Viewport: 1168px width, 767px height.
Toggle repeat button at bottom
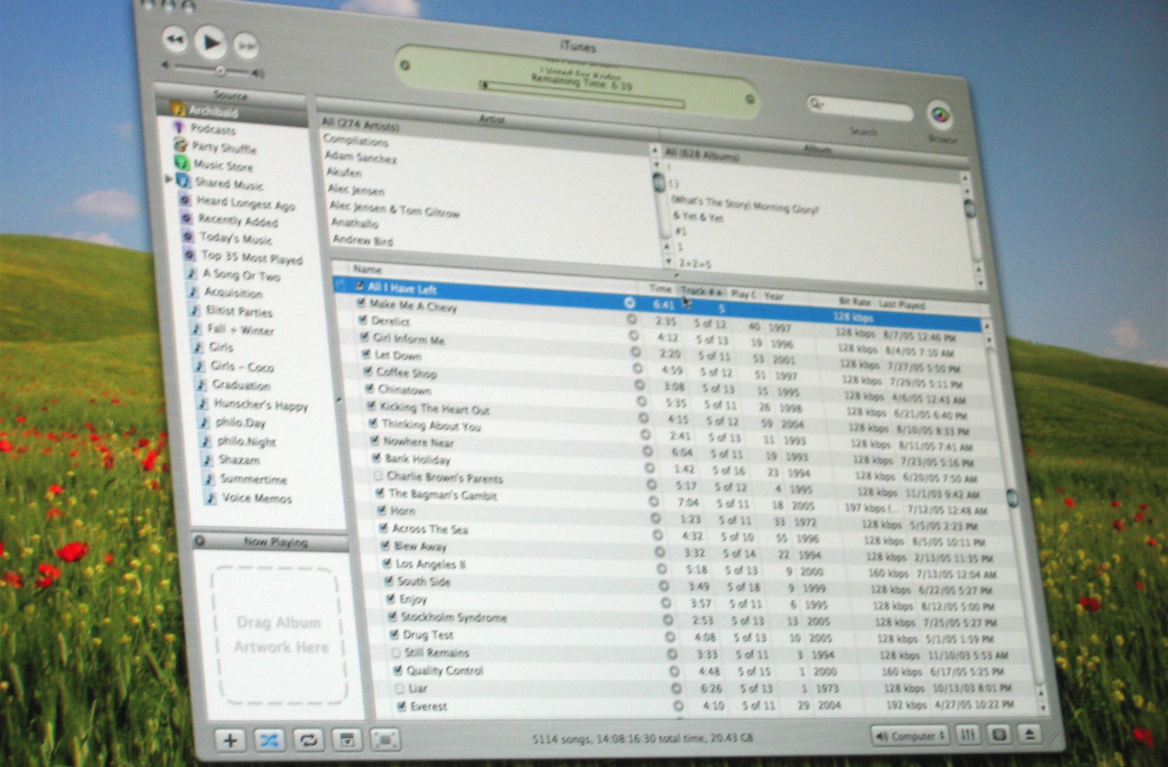308,740
